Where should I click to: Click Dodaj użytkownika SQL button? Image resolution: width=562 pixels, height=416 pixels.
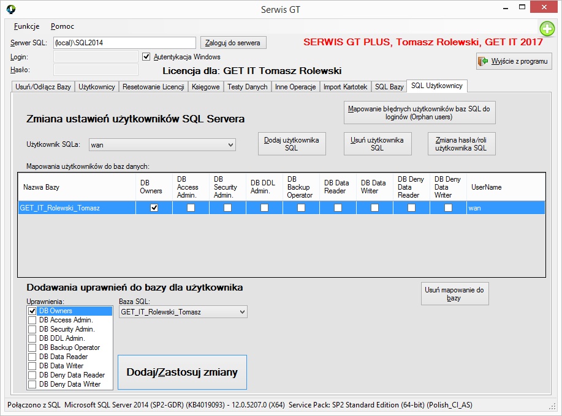pos(292,144)
